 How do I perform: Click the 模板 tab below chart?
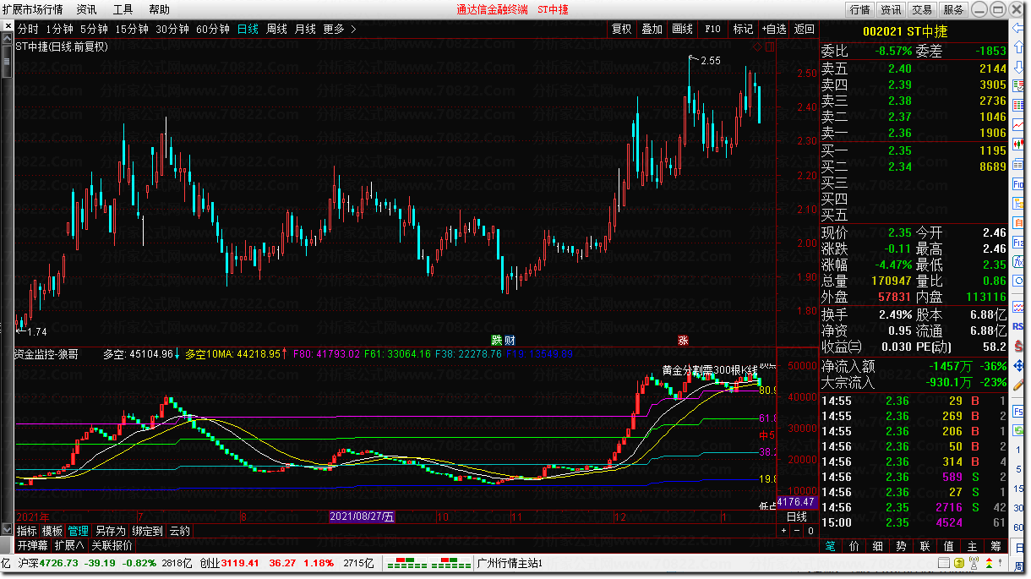pos(52,531)
